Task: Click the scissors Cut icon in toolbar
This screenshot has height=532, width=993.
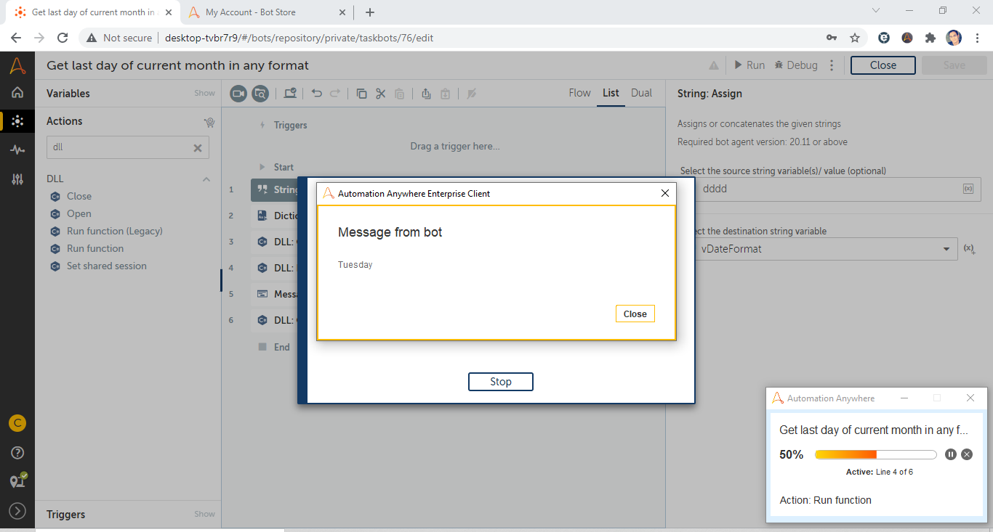Action: pos(380,94)
